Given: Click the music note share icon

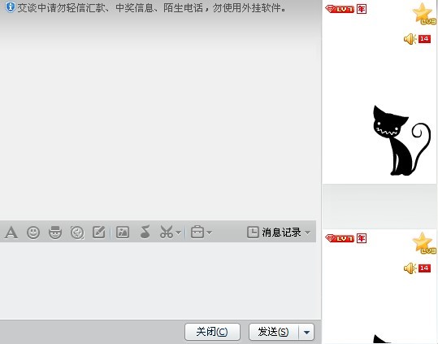Looking at the screenshot, I should pos(145,232).
